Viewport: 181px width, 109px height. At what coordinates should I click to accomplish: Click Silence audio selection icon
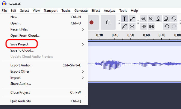click(151, 26)
